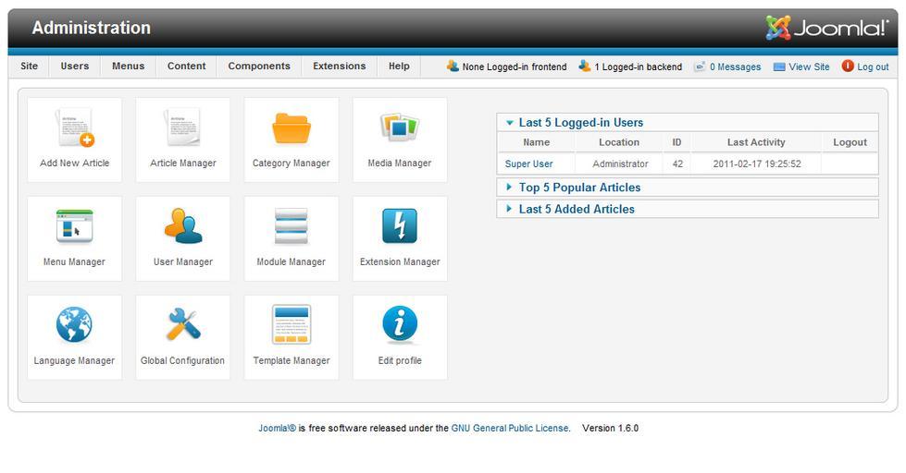The width and height of the screenshot is (906, 473).
Task: Open the Module Manager icon
Action: (x=291, y=227)
